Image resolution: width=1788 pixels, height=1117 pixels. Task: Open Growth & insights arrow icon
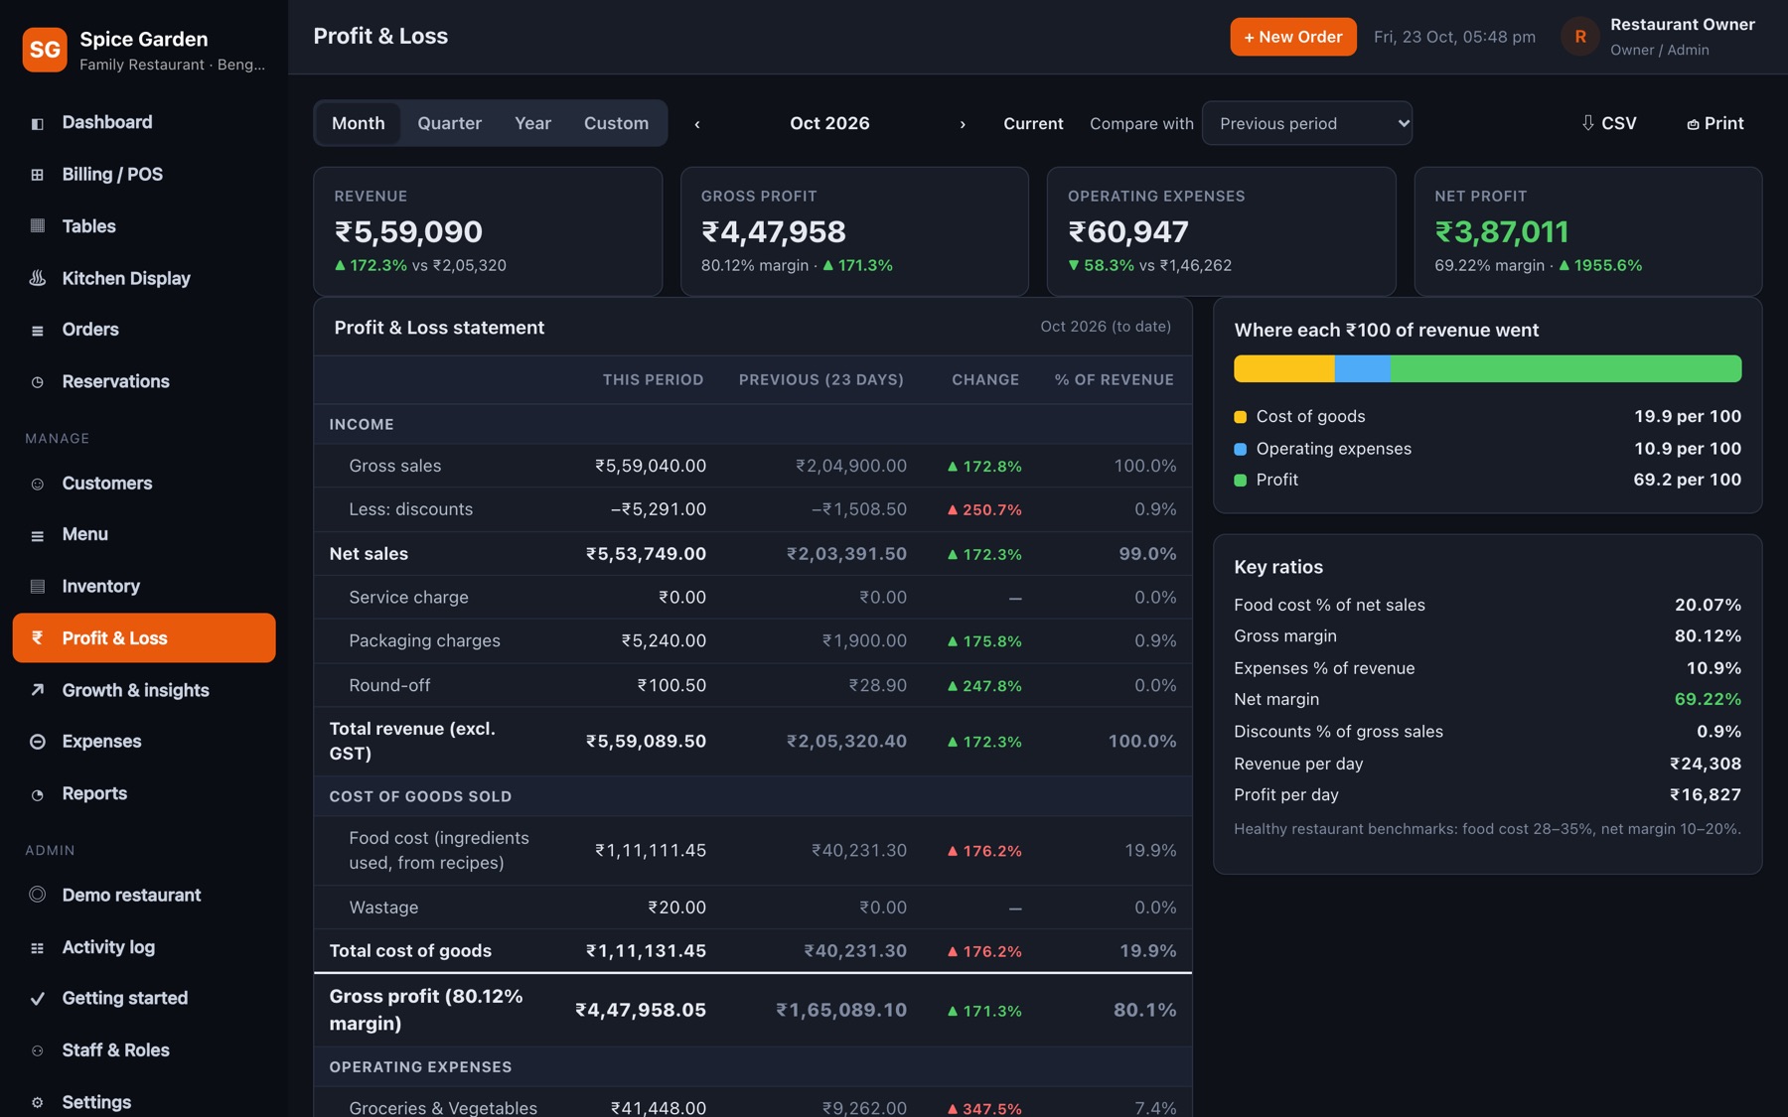point(37,690)
